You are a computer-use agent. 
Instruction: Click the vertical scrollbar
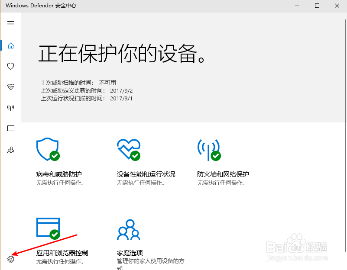pos(345,135)
